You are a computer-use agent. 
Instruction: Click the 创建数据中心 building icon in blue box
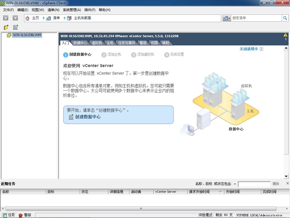[x=71, y=117]
